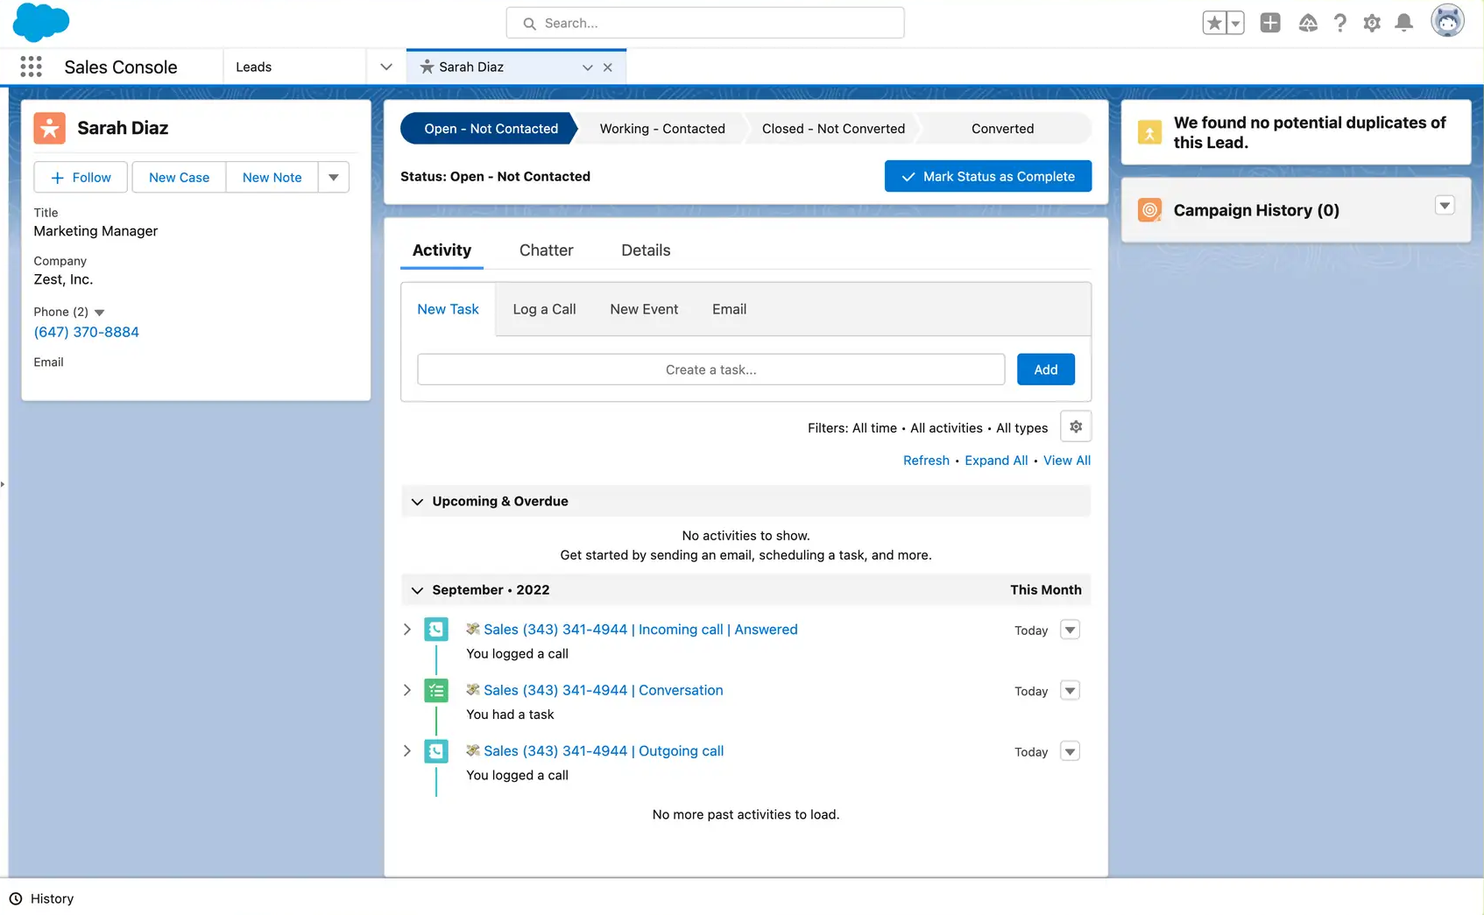Open the Incoming call row action menu
The width and height of the screenshot is (1484, 915).
[x=1070, y=630]
